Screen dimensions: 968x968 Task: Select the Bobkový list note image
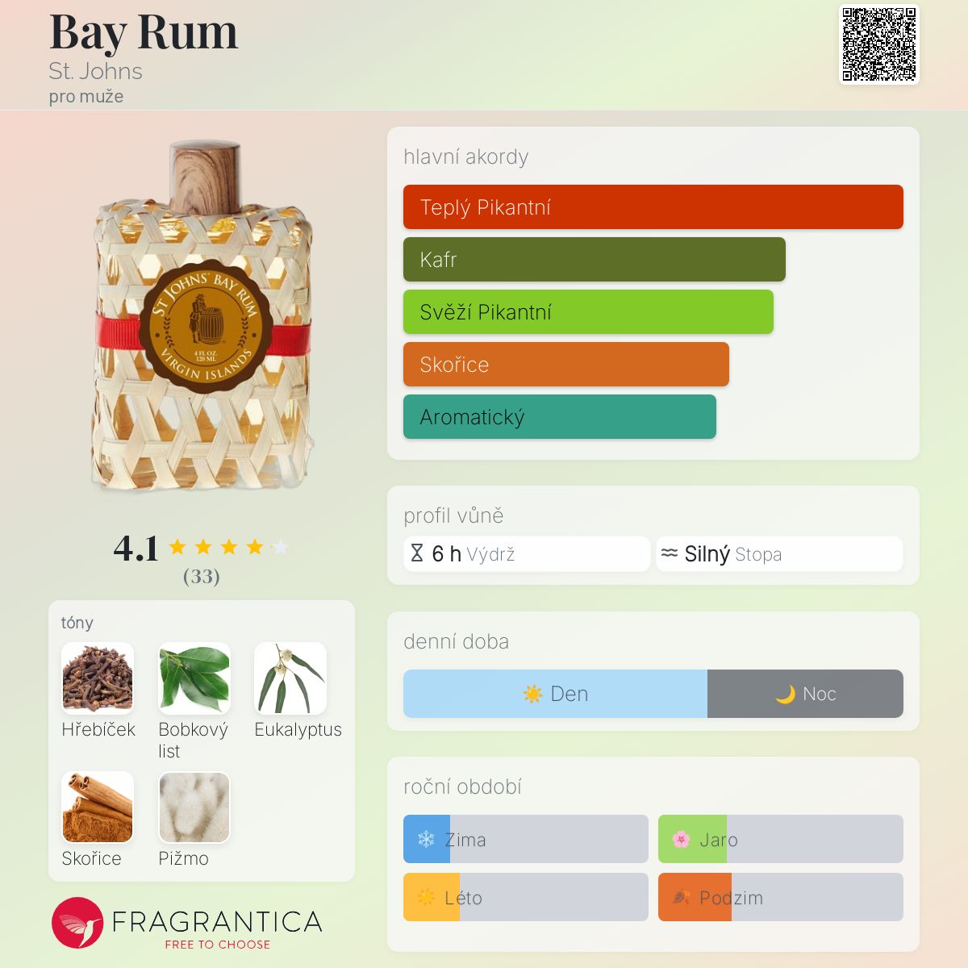[x=194, y=678]
